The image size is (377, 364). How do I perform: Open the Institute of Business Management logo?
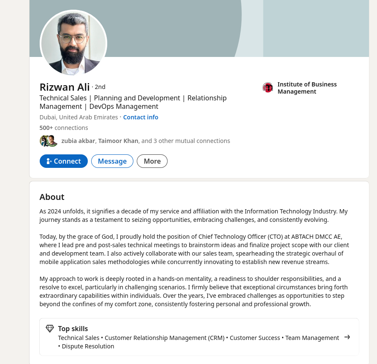point(268,88)
